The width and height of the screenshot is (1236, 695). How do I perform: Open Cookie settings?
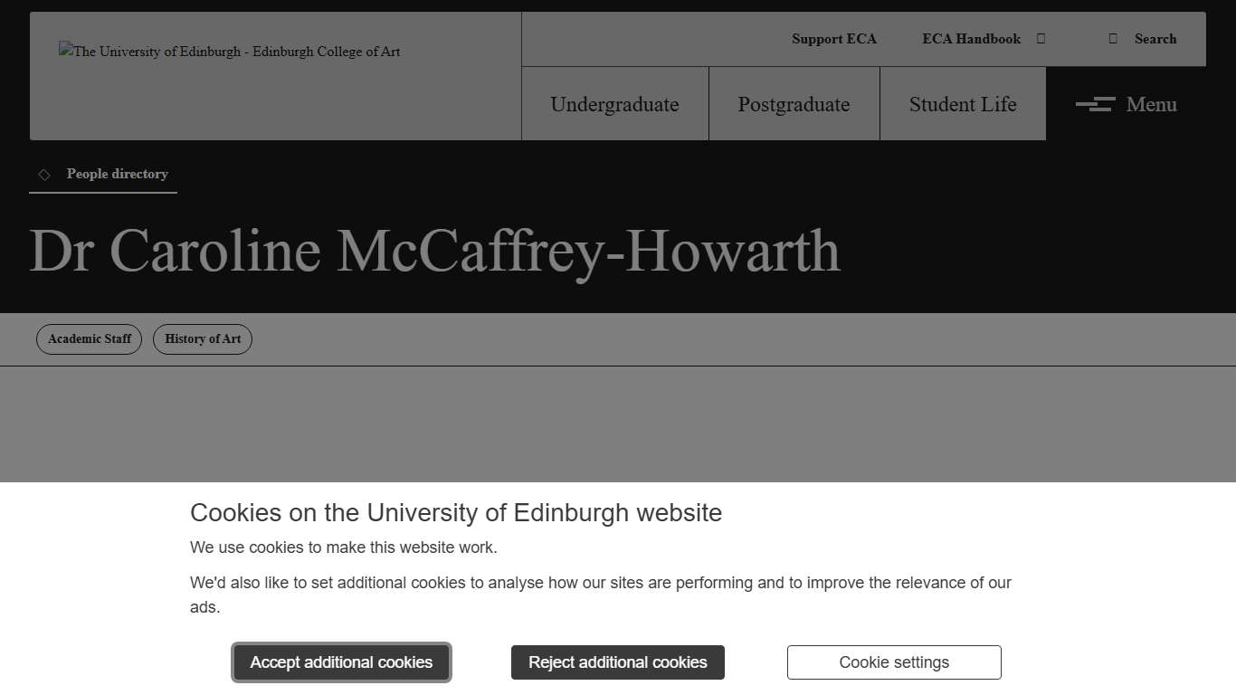tap(893, 662)
